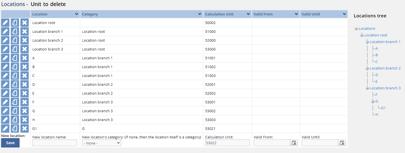
Task: Open details icon for Location branch 2
Action: coord(15,41)
